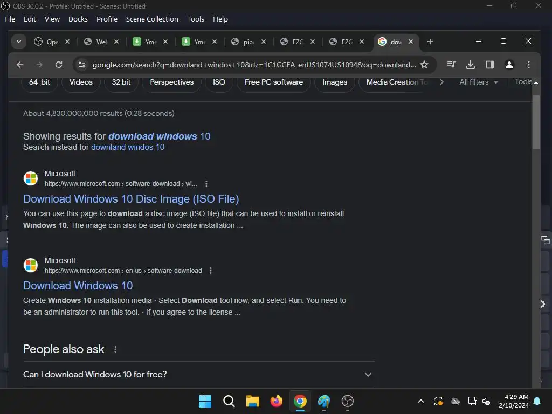Open options for Download Windows 10 Disc Image result
552x414 pixels.
pyautogui.click(x=206, y=184)
